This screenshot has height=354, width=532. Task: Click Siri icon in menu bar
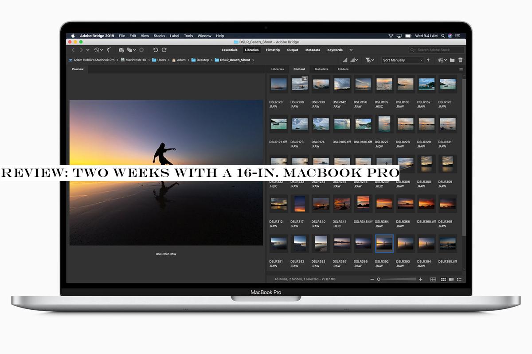click(450, 36)
